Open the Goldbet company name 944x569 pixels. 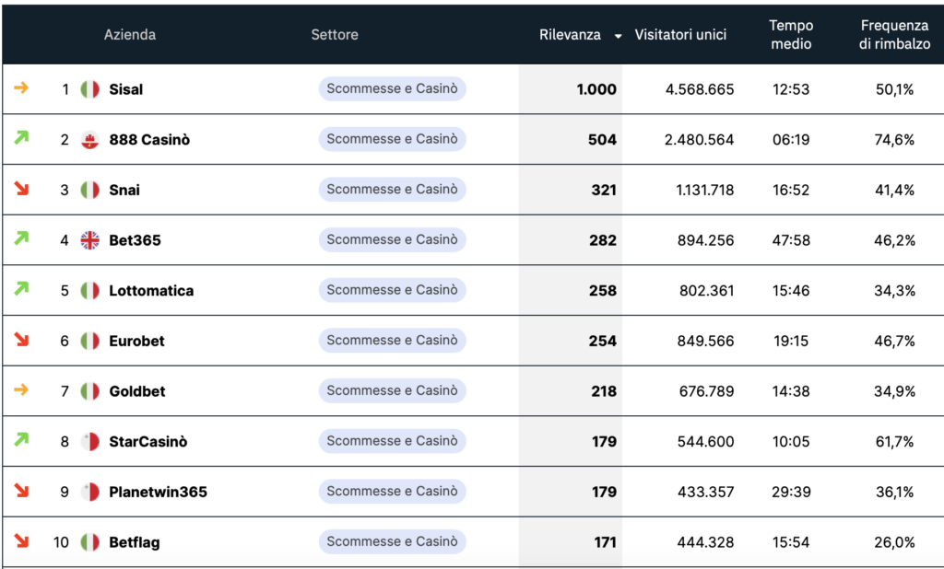pos(137,391)
